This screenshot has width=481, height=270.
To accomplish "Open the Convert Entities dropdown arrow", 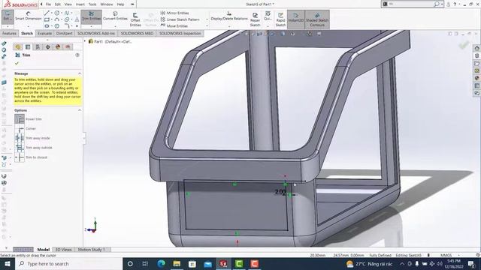I will (115, 26).
